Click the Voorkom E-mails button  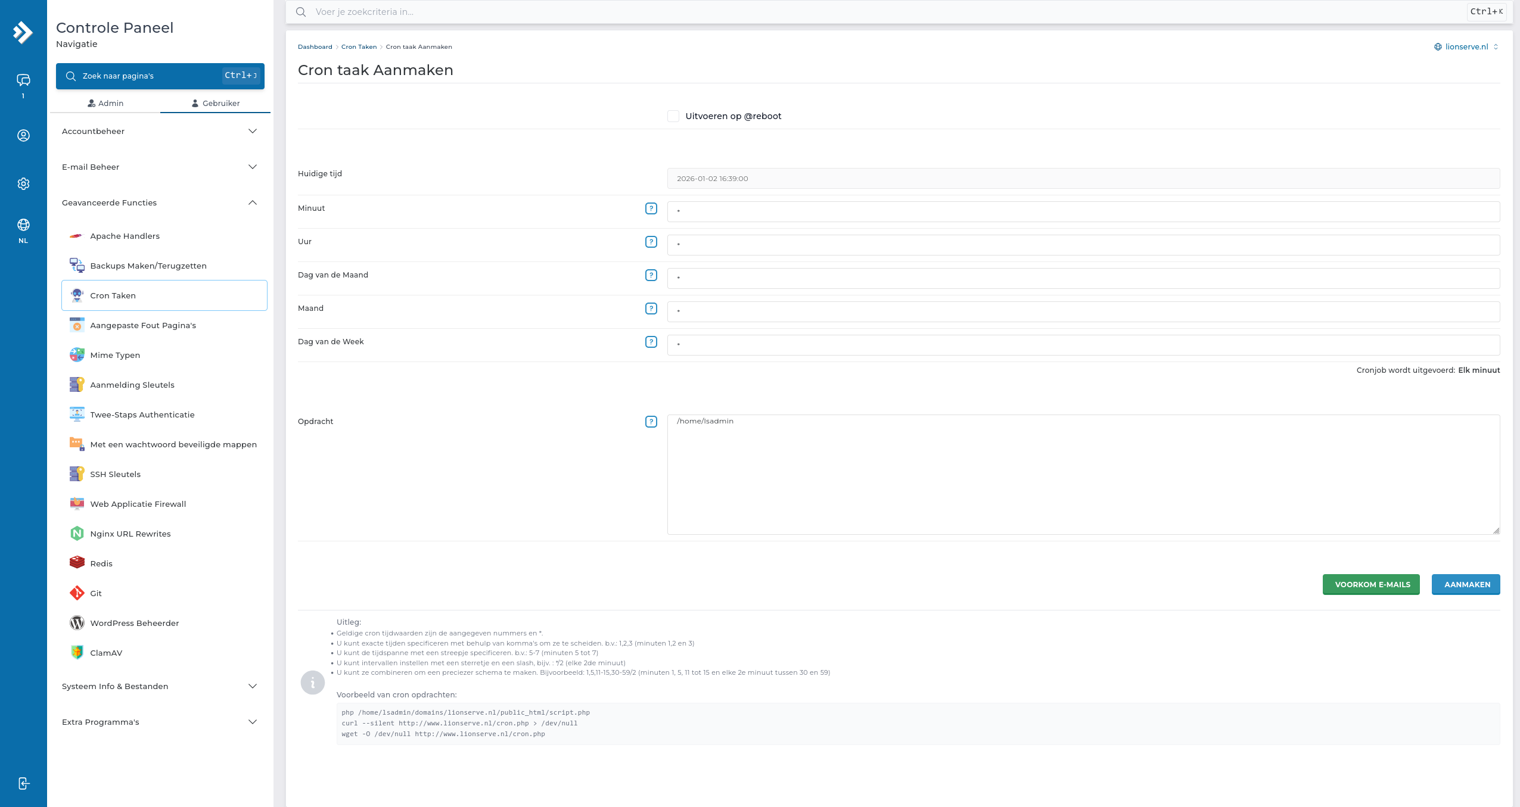[x=1371, y=584]
